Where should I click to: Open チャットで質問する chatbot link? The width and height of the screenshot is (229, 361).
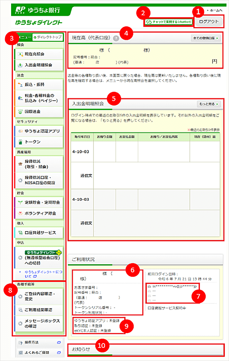click(168, 22)
